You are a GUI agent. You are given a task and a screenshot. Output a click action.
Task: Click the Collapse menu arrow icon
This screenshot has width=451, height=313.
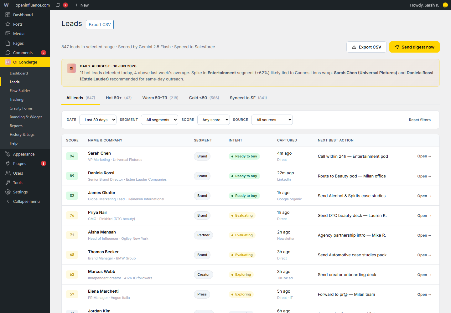tap(8, 201)
